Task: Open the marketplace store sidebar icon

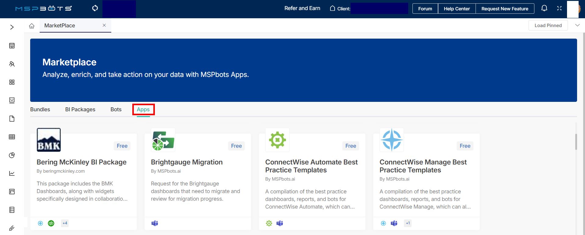Action: (x=12, y=46)
